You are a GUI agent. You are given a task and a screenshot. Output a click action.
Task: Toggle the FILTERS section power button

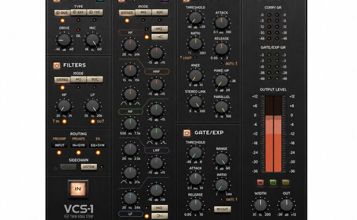(x=57, y=65)
